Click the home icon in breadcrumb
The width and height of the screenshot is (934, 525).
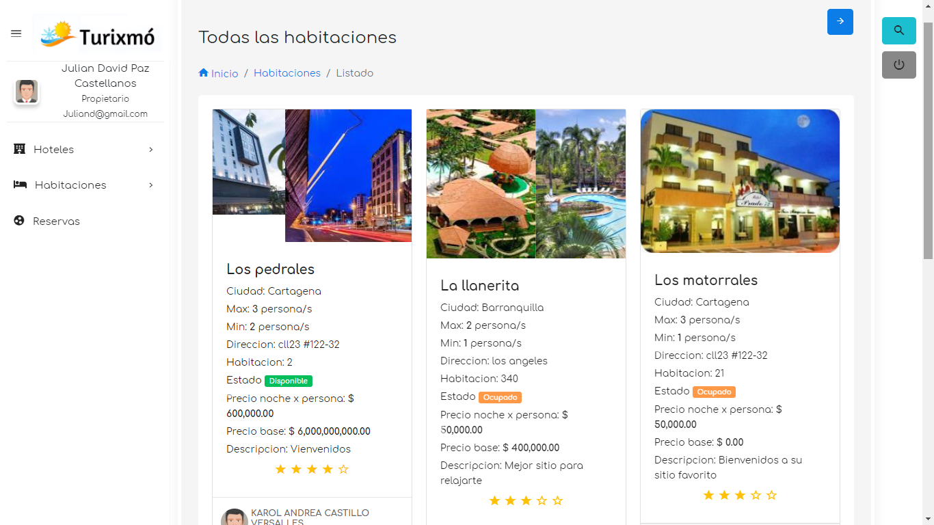click(203, 72)
